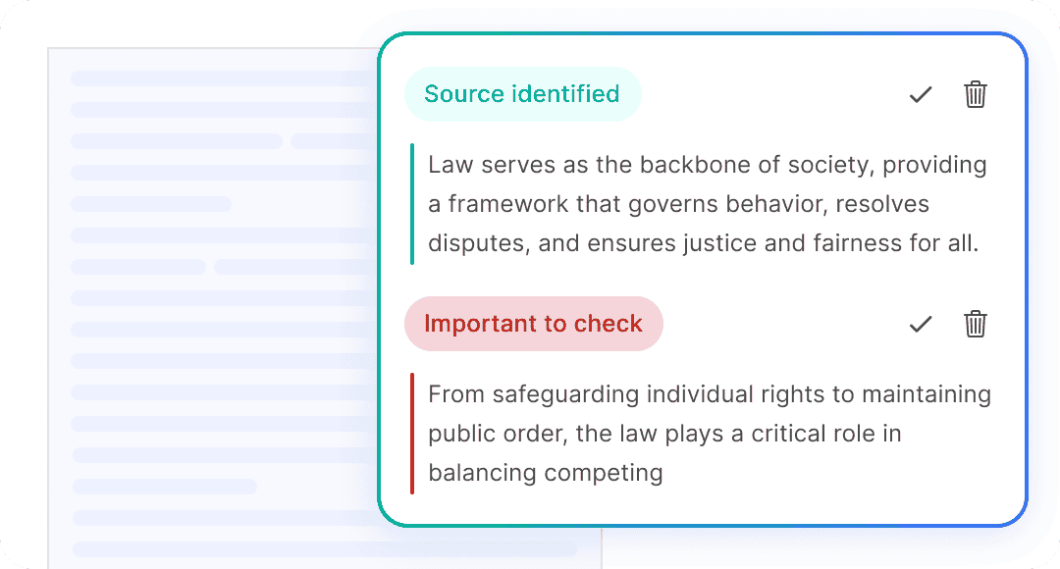Click the line "From safeguarding individual rights to maintaining"
1060x569 pixels.
[709, 394]
